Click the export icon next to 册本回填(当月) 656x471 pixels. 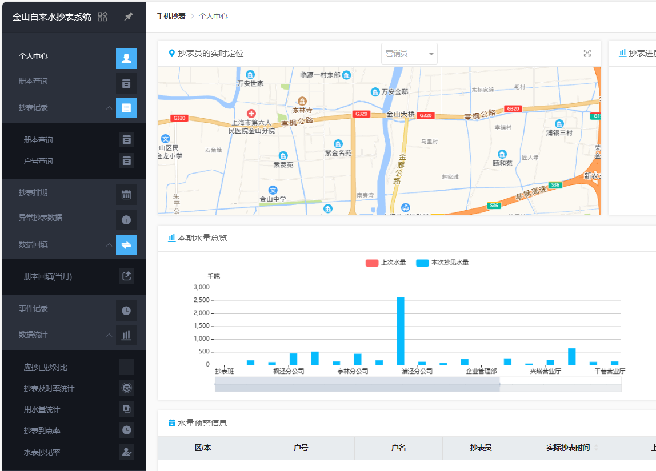point(126,276)
